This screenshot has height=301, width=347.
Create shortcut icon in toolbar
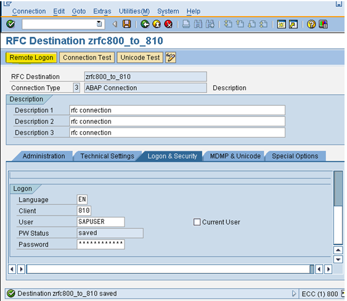click(x=293, y=24)
